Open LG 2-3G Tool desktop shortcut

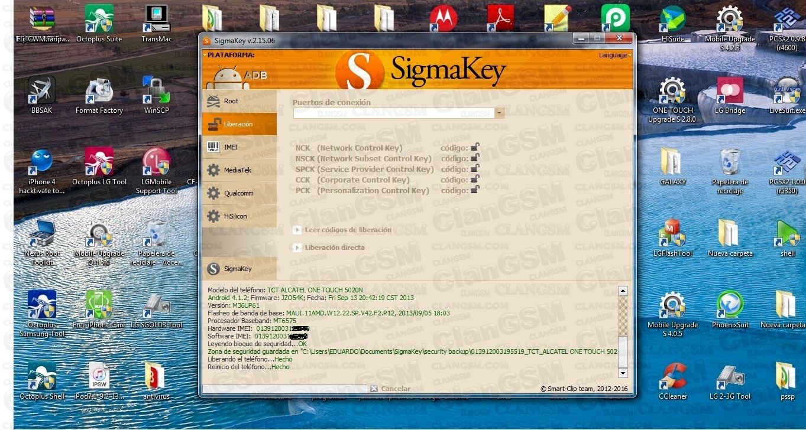(x=730, y=381)
